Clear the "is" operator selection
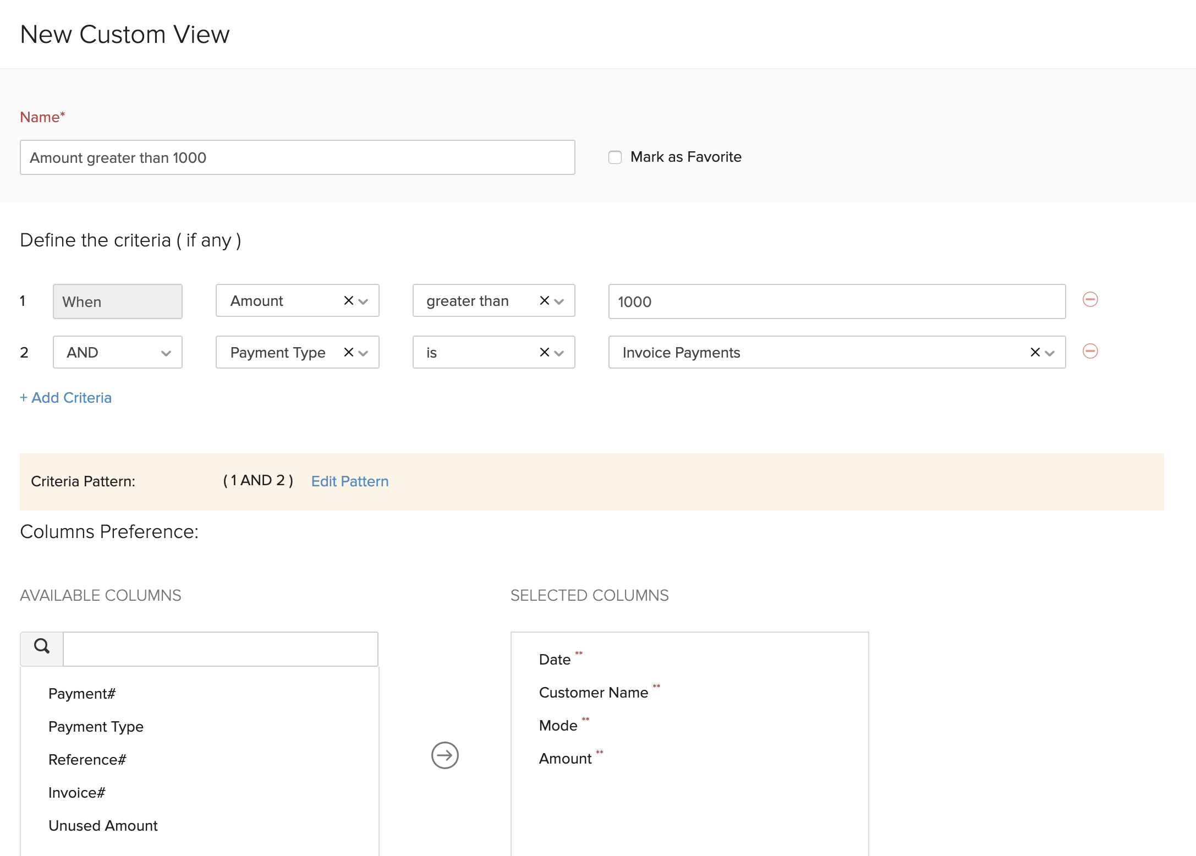The height and width of the screenshot is (856, 1196). [x=544, y=353]
